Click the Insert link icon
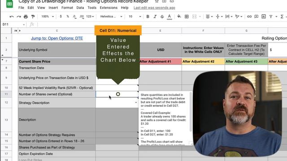The image size is (287, 161). 249,17
